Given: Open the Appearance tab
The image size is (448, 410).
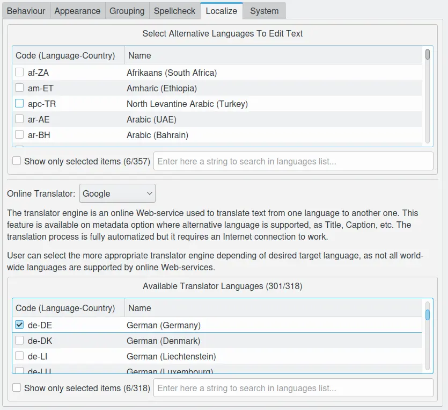Looking at the screenshot, I should 77,11.
